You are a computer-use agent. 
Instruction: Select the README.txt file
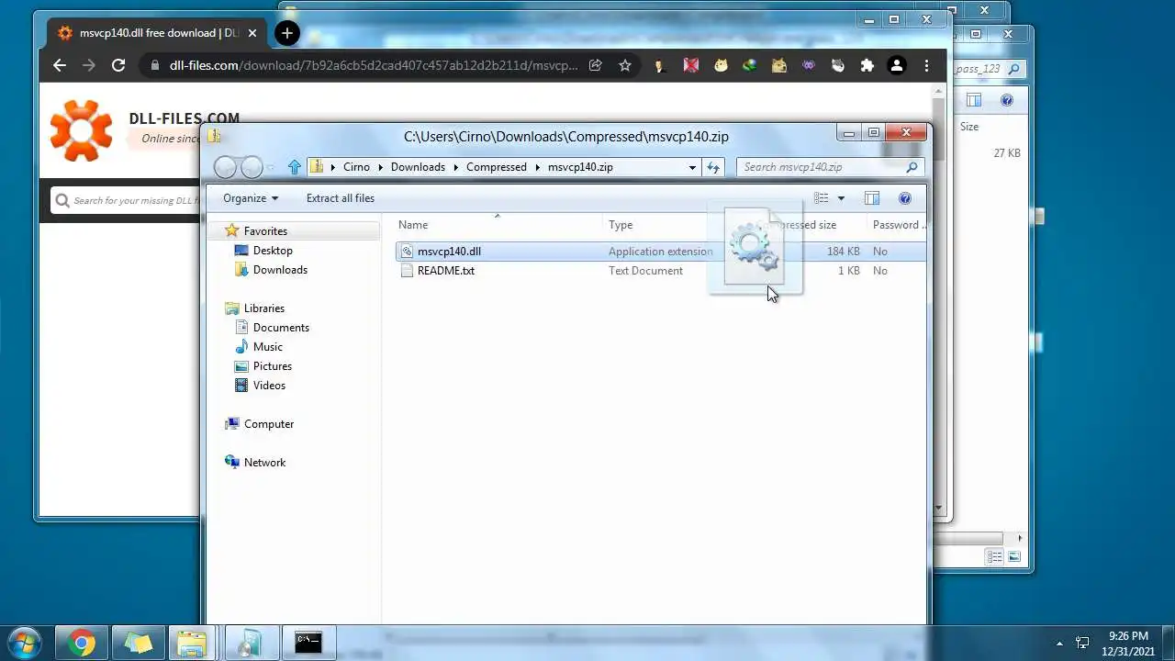(446, 271)
